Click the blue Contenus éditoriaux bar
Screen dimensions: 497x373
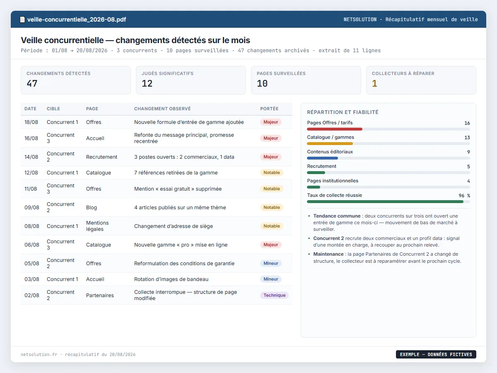click(323, 158)
